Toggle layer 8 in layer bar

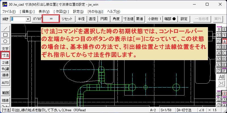(224, 29)
